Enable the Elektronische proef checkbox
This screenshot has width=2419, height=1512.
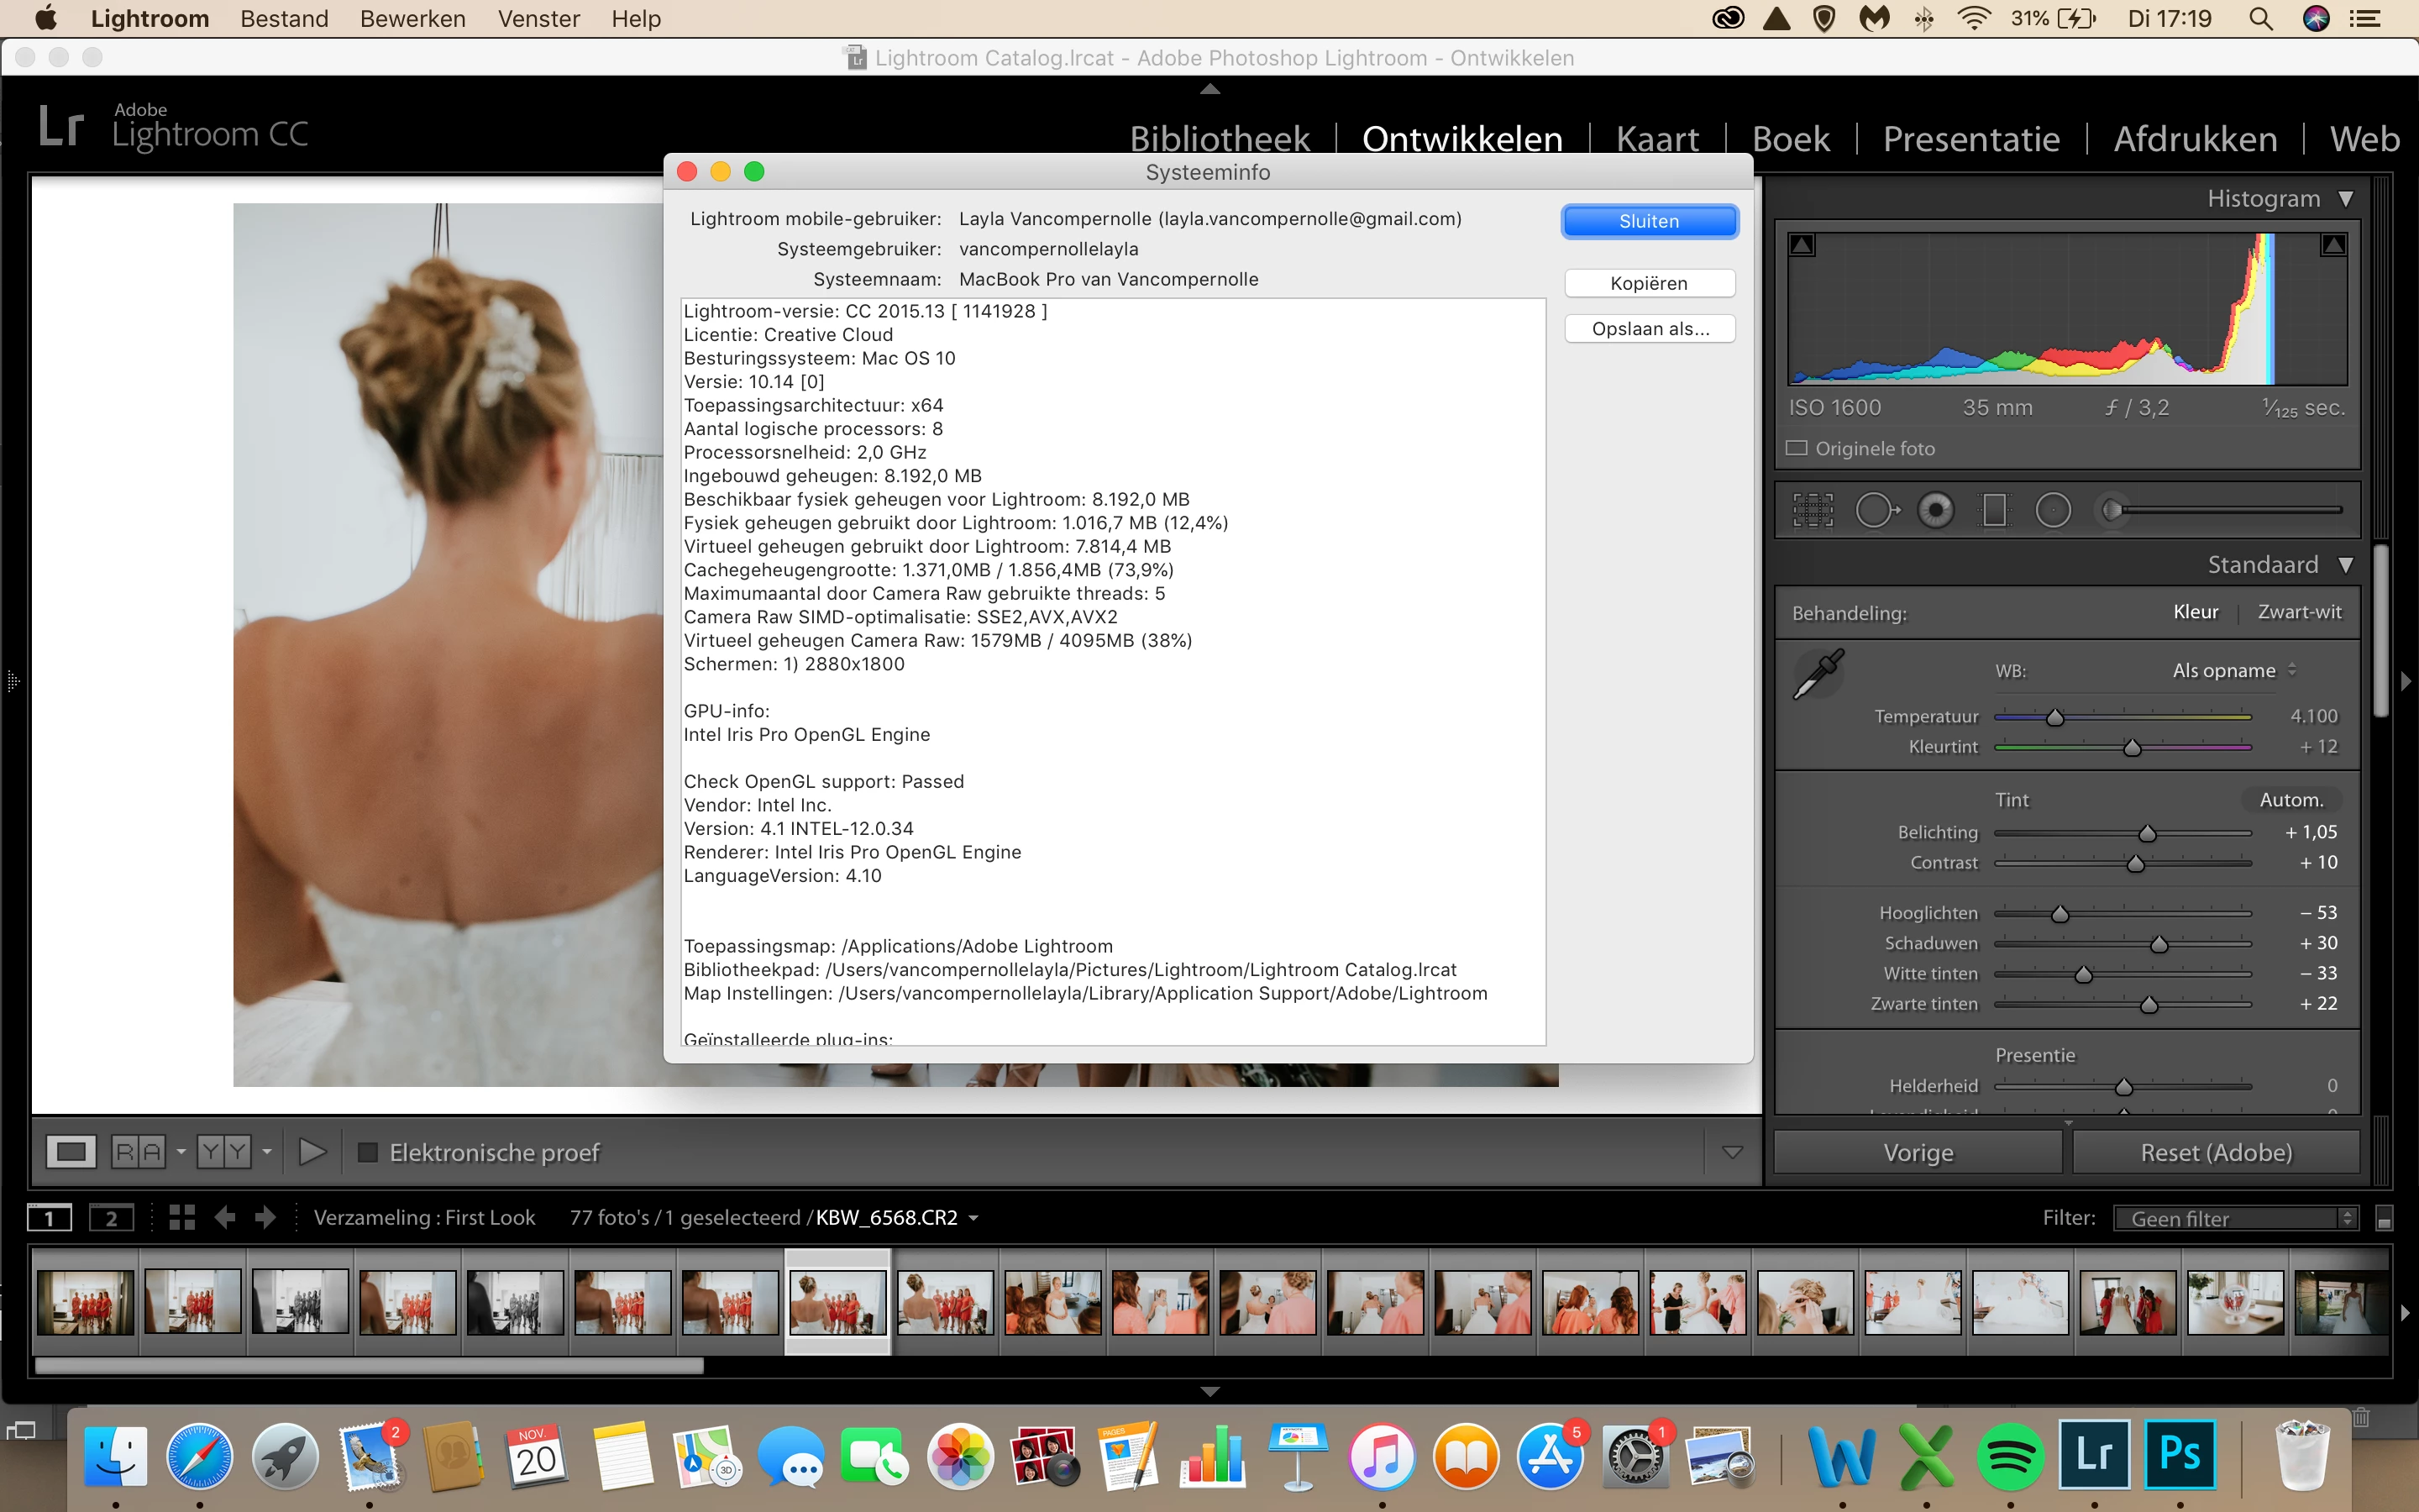tap(368, 1152)
